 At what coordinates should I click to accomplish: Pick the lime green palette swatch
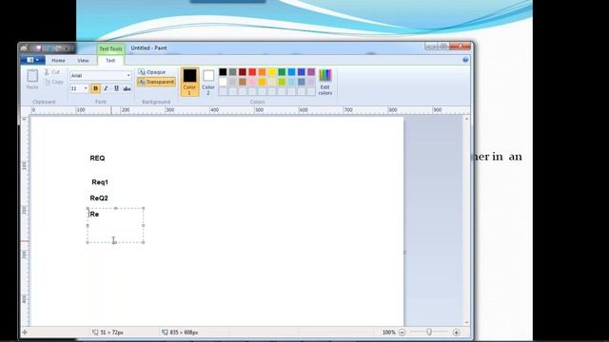(282, 82)
